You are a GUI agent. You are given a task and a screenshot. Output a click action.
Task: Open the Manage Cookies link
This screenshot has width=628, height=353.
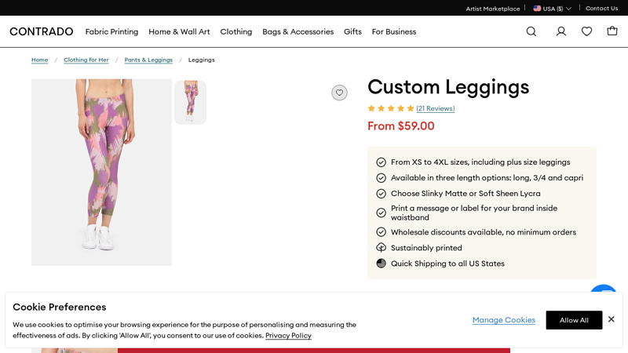click(x=504, y=320)
